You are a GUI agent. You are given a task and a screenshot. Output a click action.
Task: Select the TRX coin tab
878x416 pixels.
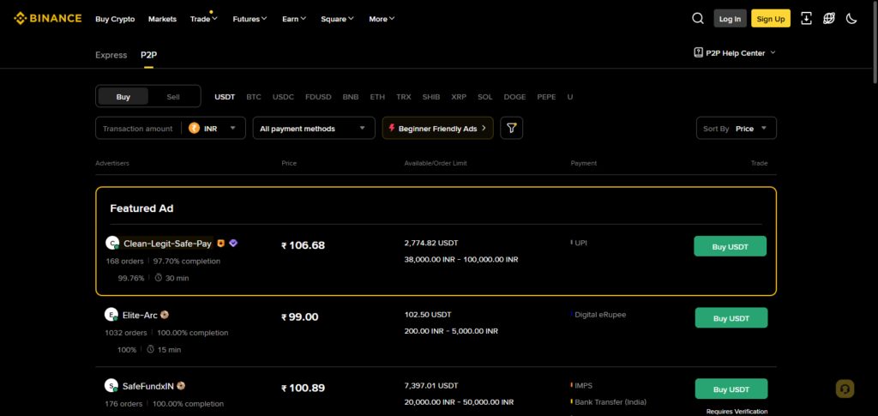(404, 97)
